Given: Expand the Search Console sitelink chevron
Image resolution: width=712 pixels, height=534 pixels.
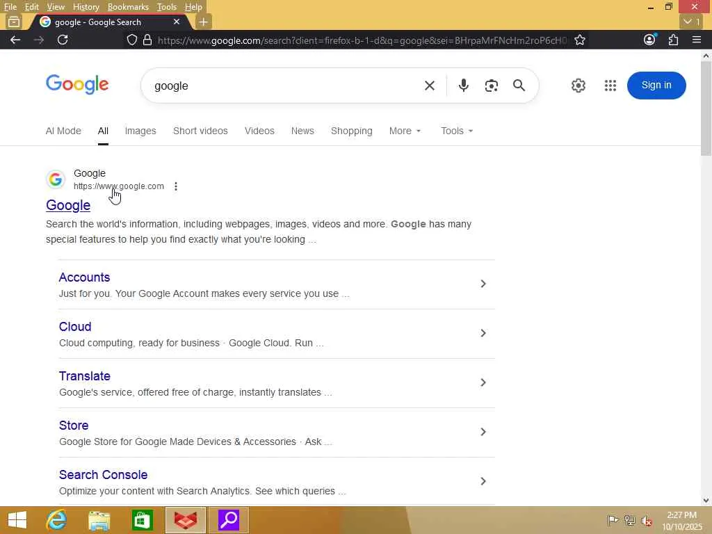Looking at the screenshot, I should [x=483, y=481].
